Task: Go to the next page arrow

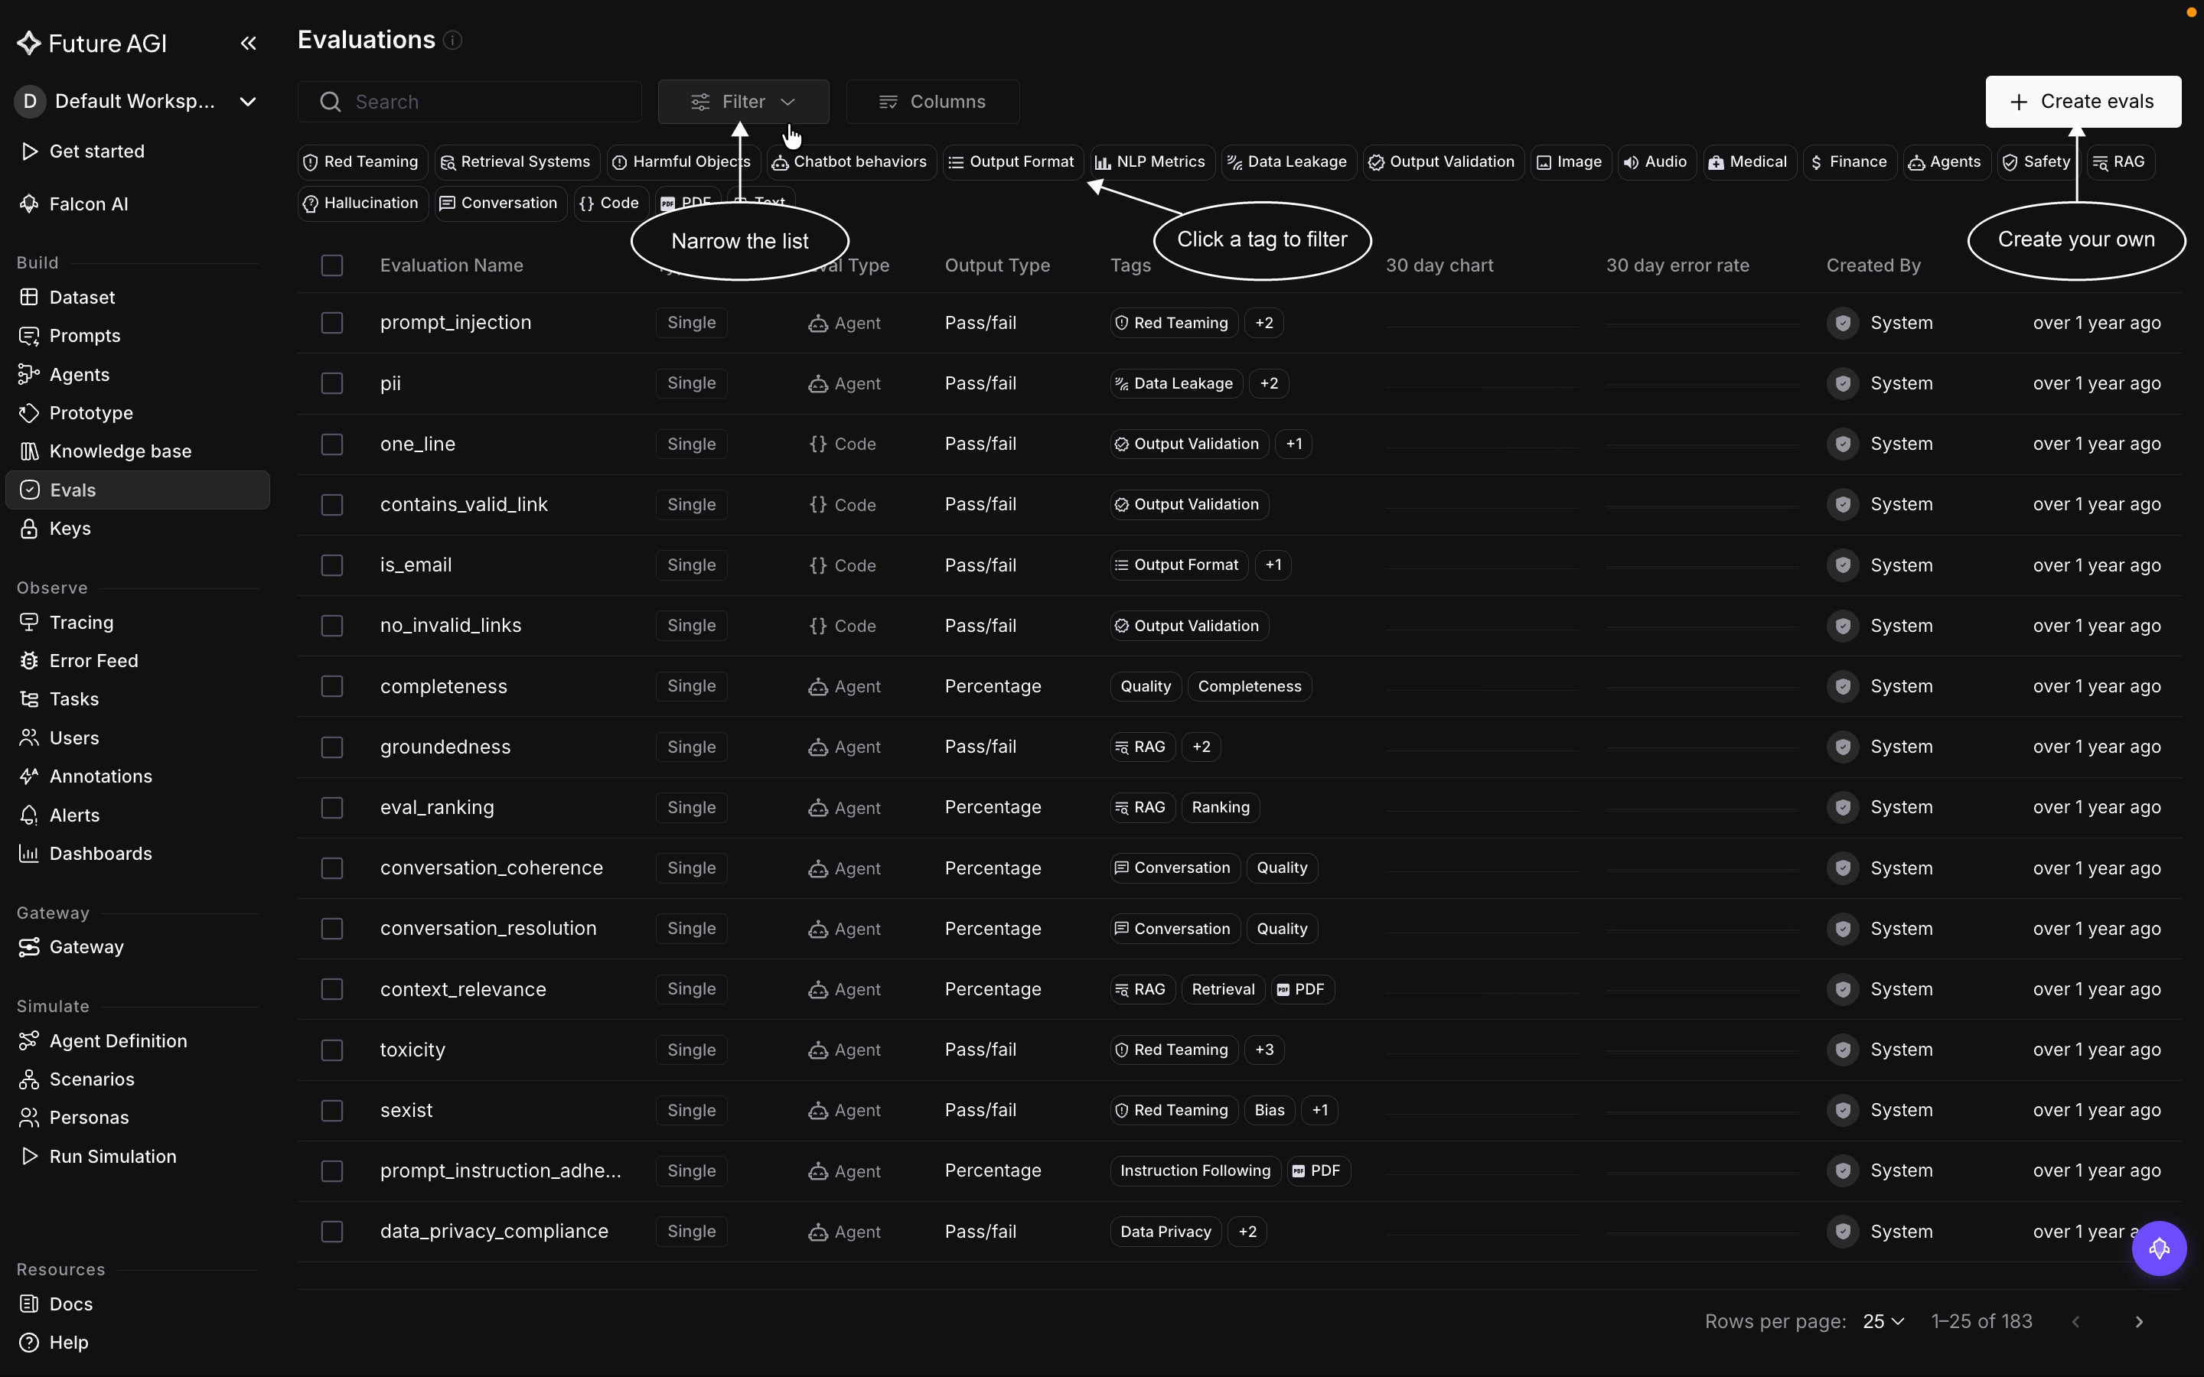Action: pyautogui.click(x=2140, y=1321)
